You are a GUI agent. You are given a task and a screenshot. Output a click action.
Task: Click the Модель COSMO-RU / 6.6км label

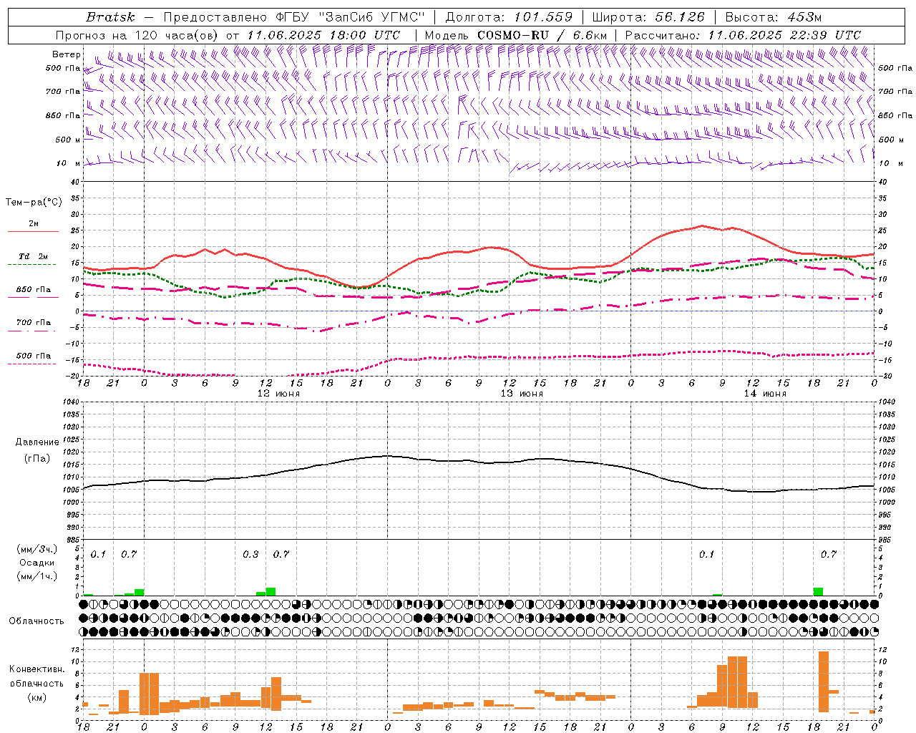(x=516, y=35)
